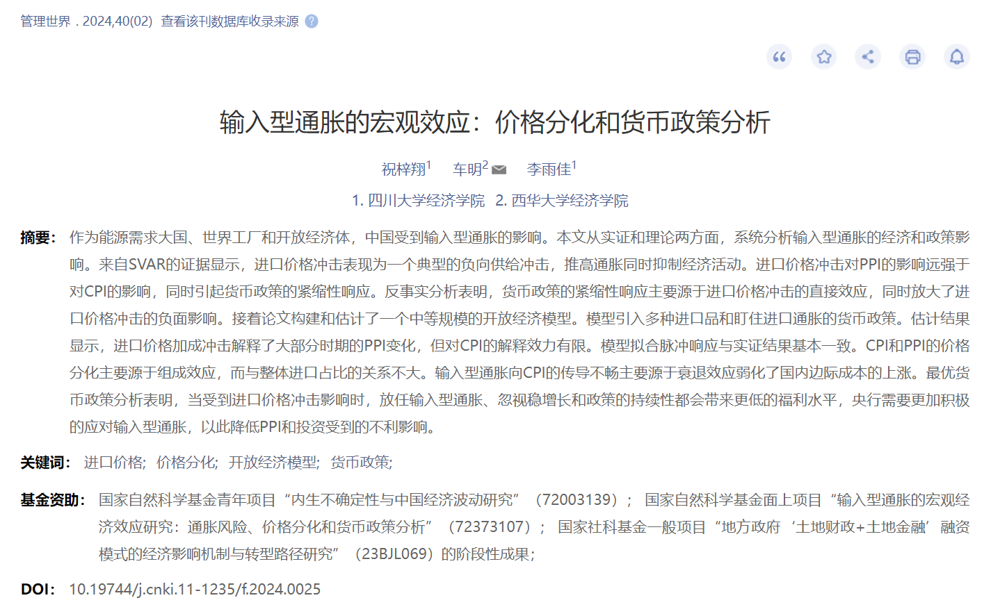Click the DOI number 10.19744/j.cnki.11-1235/f.2024.0025
The image size is (991, 607).
pos(195,590)
